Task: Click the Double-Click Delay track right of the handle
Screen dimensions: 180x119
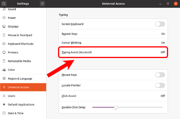Action: coord(140,107)
